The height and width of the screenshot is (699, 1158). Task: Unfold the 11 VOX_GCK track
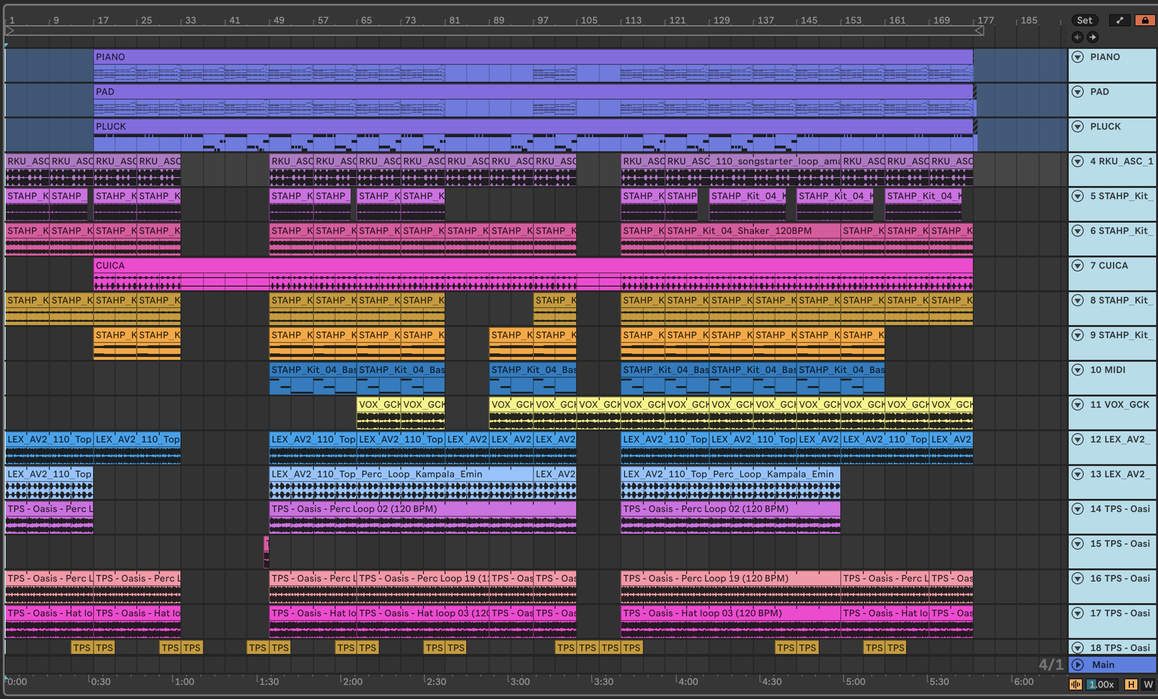click(1078, 405)
